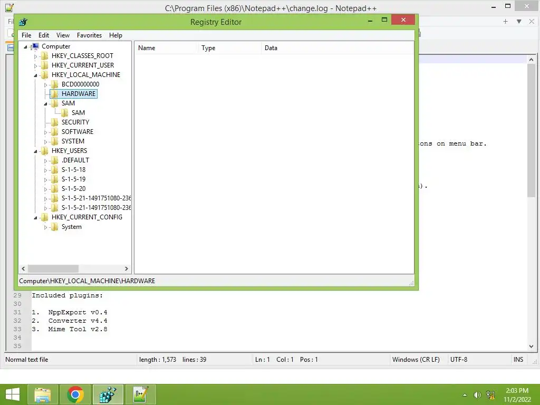This screenshot has height=405, width=540.
Task: Click the Registry Editor taskbar icon
Action: [x=108, y=394]
